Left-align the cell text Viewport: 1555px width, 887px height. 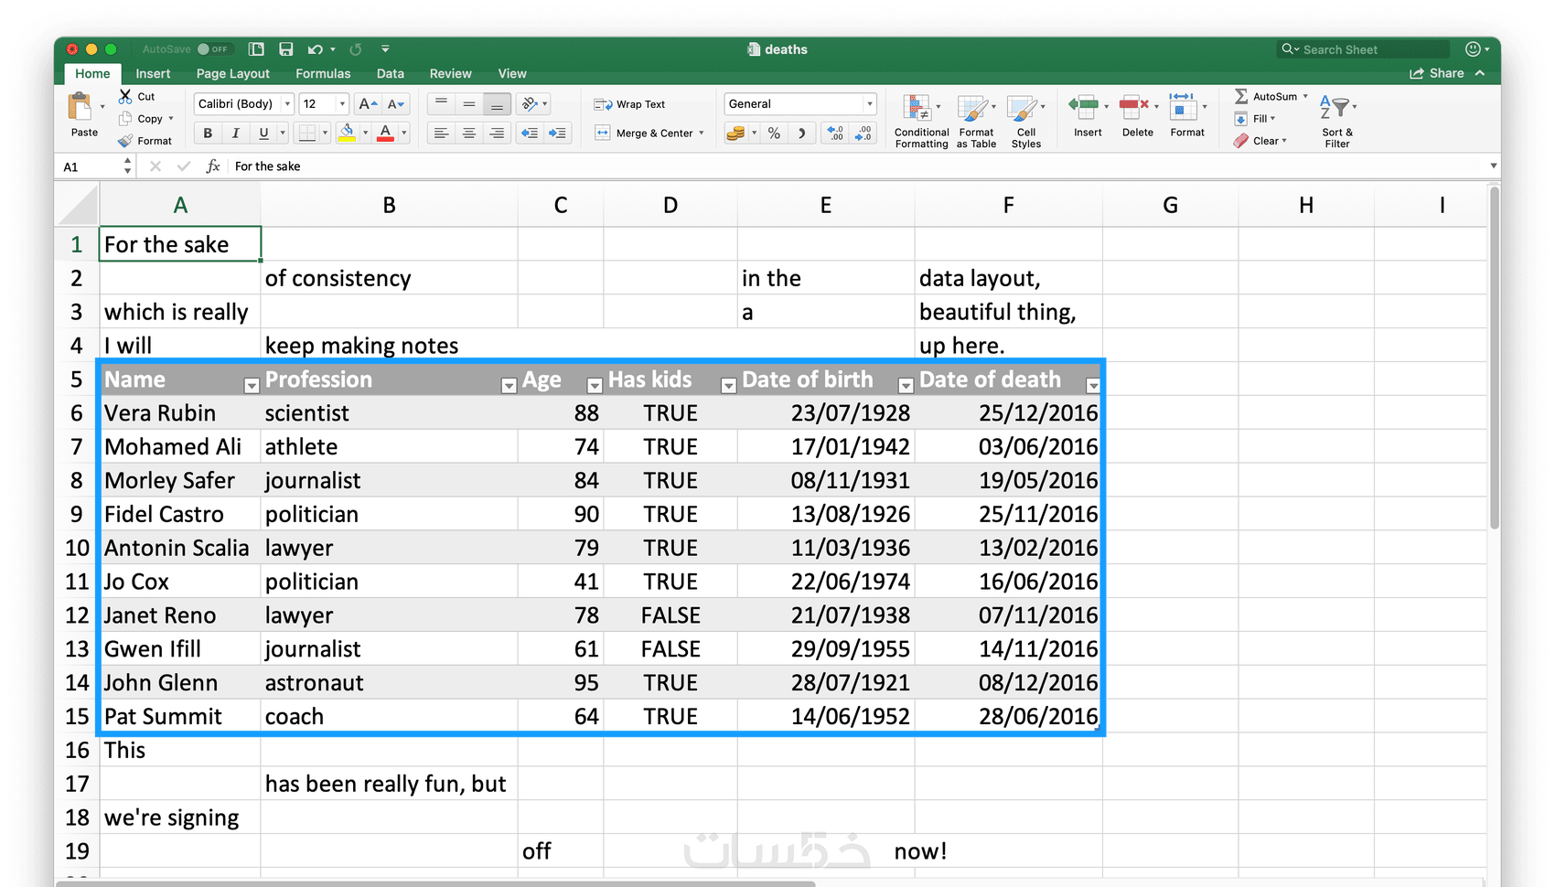tap(441, 134)
